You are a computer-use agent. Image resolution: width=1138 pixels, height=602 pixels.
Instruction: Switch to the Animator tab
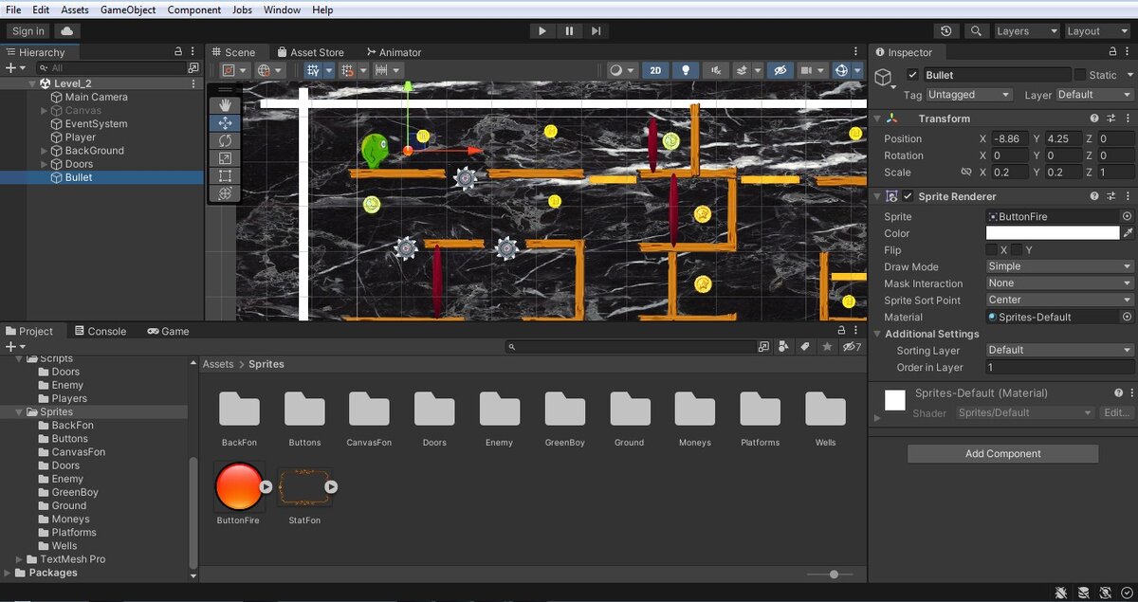394,52
